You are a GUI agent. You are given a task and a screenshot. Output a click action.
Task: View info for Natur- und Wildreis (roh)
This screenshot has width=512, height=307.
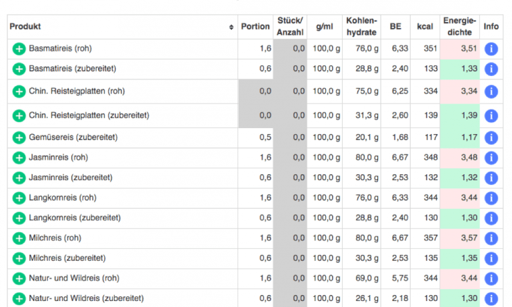(491, 278)
